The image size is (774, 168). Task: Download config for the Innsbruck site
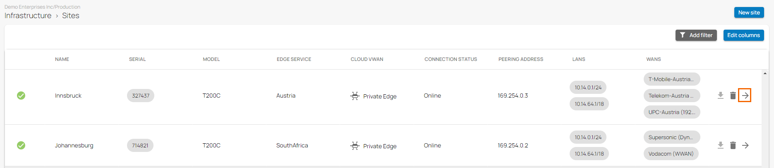[x=720, y=96]
